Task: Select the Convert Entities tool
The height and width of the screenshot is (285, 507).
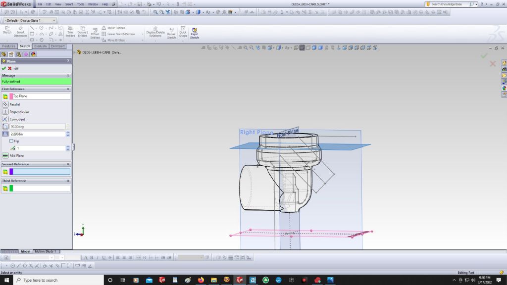Action: tap(83, 32)
